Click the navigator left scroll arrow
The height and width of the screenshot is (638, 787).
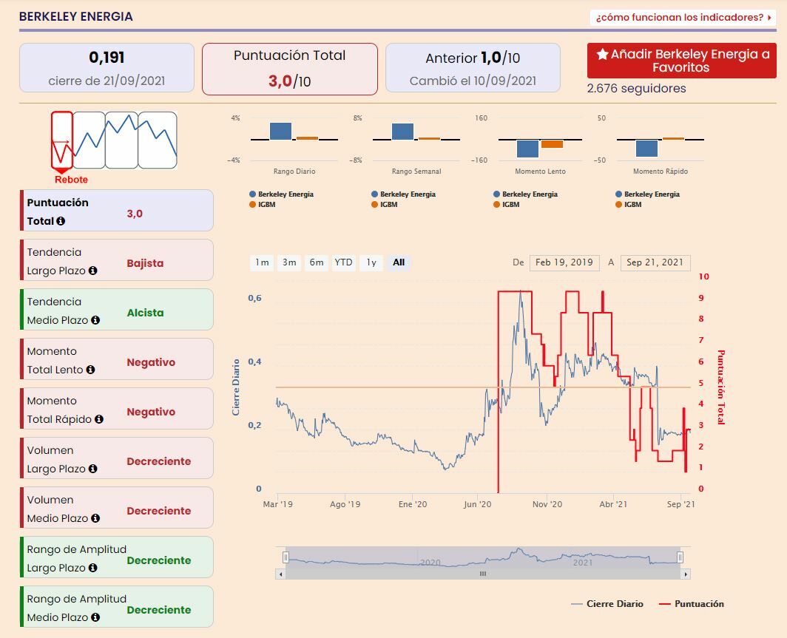click(x=280, y=574)
